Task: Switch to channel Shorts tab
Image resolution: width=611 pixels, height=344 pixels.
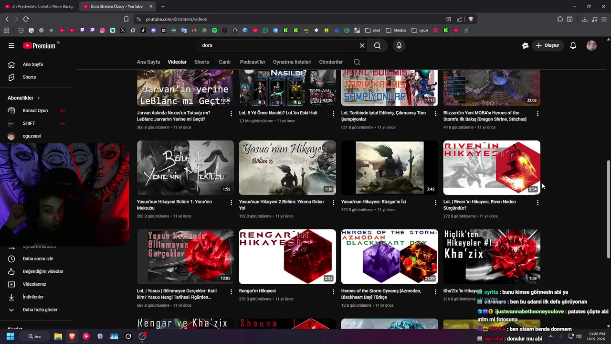Action: (202, 62)
